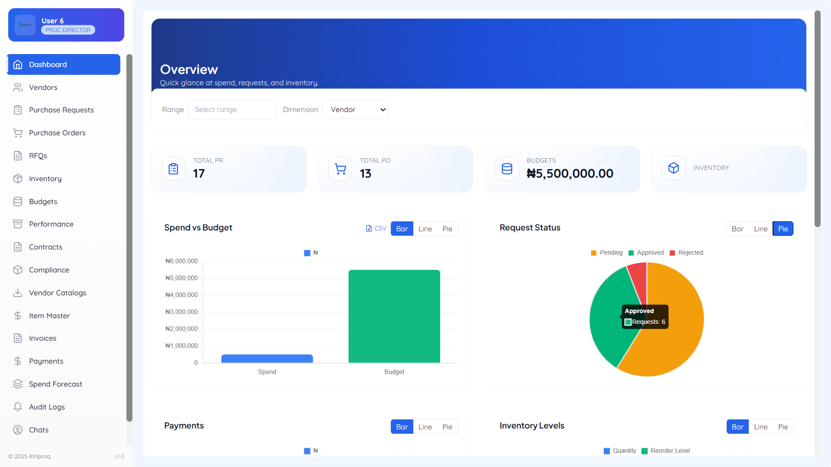Click the Audit Logs bell icon

tap(18, 407)
